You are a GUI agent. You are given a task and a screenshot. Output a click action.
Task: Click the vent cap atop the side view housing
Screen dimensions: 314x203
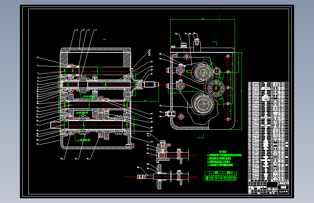pos(183,45)
